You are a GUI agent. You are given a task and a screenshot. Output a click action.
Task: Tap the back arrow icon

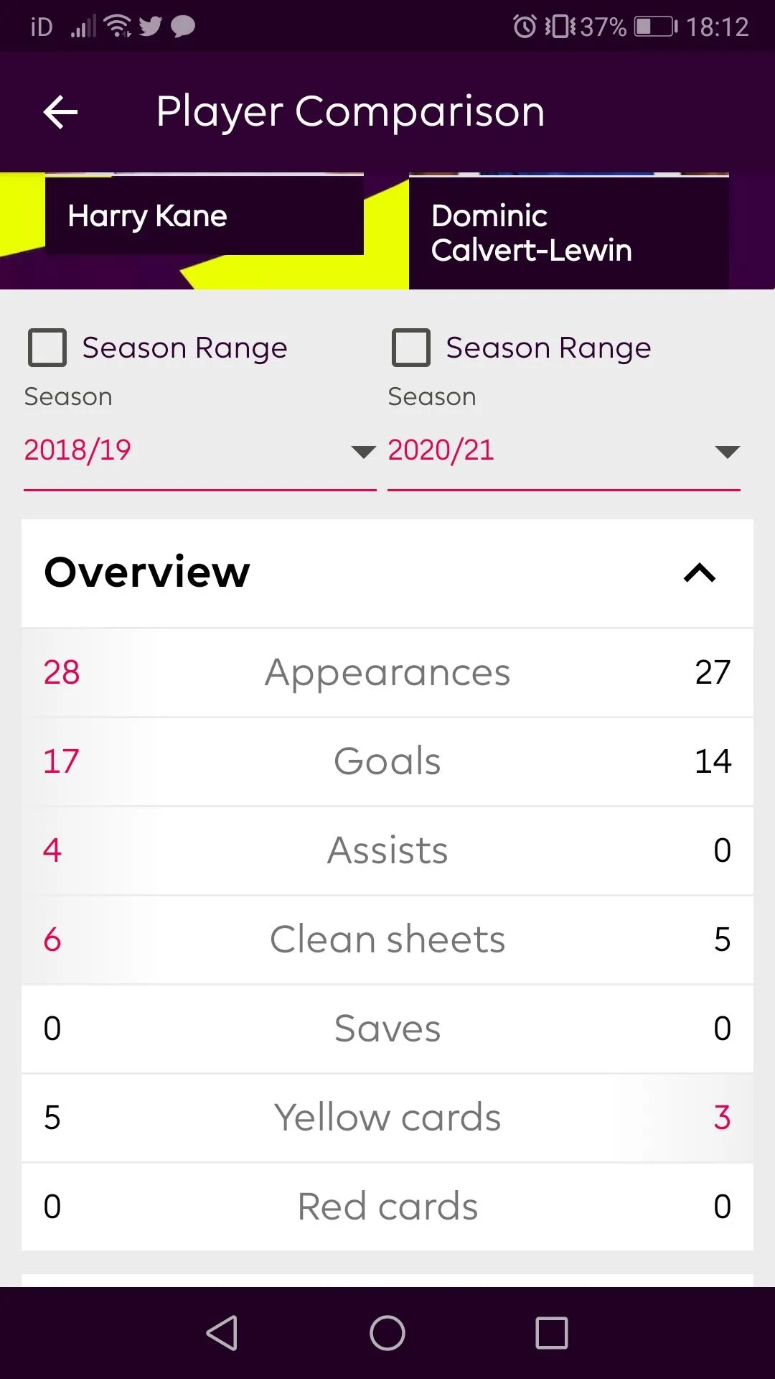60,113
